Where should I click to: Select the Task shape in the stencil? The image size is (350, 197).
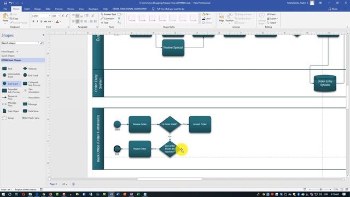click(8, 68)
